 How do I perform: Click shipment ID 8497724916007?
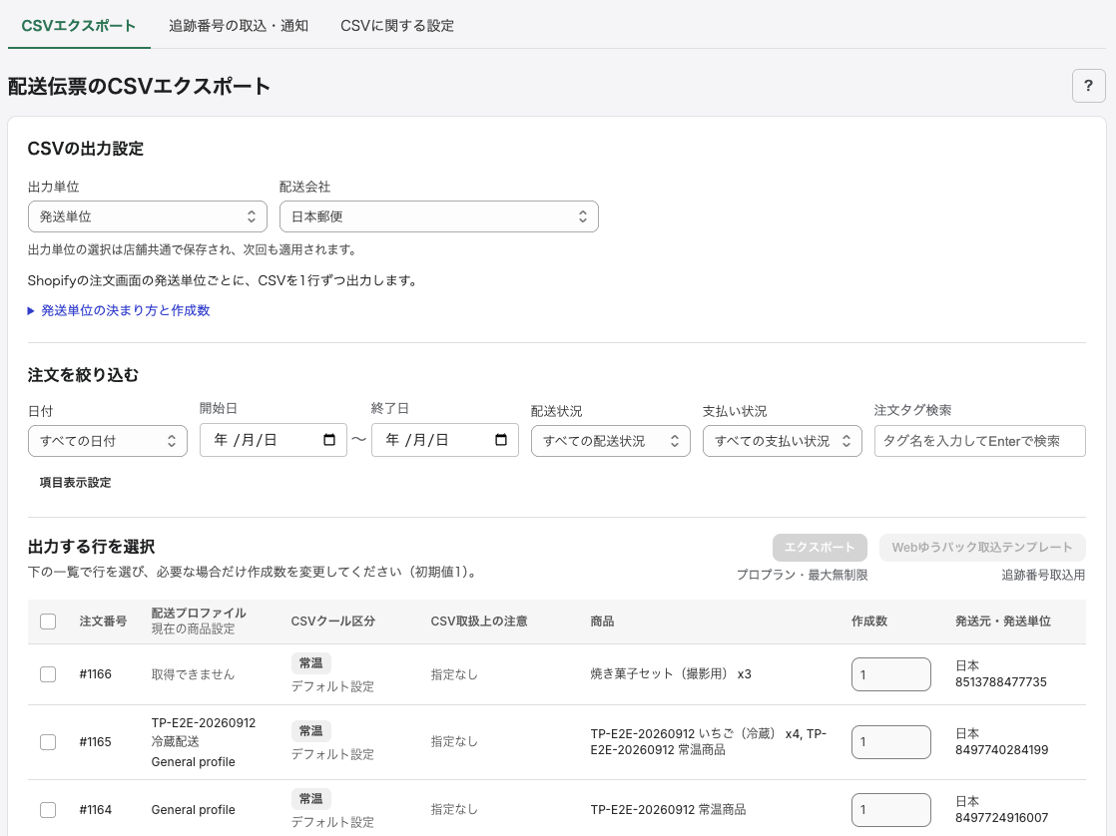coord(1001,817)
